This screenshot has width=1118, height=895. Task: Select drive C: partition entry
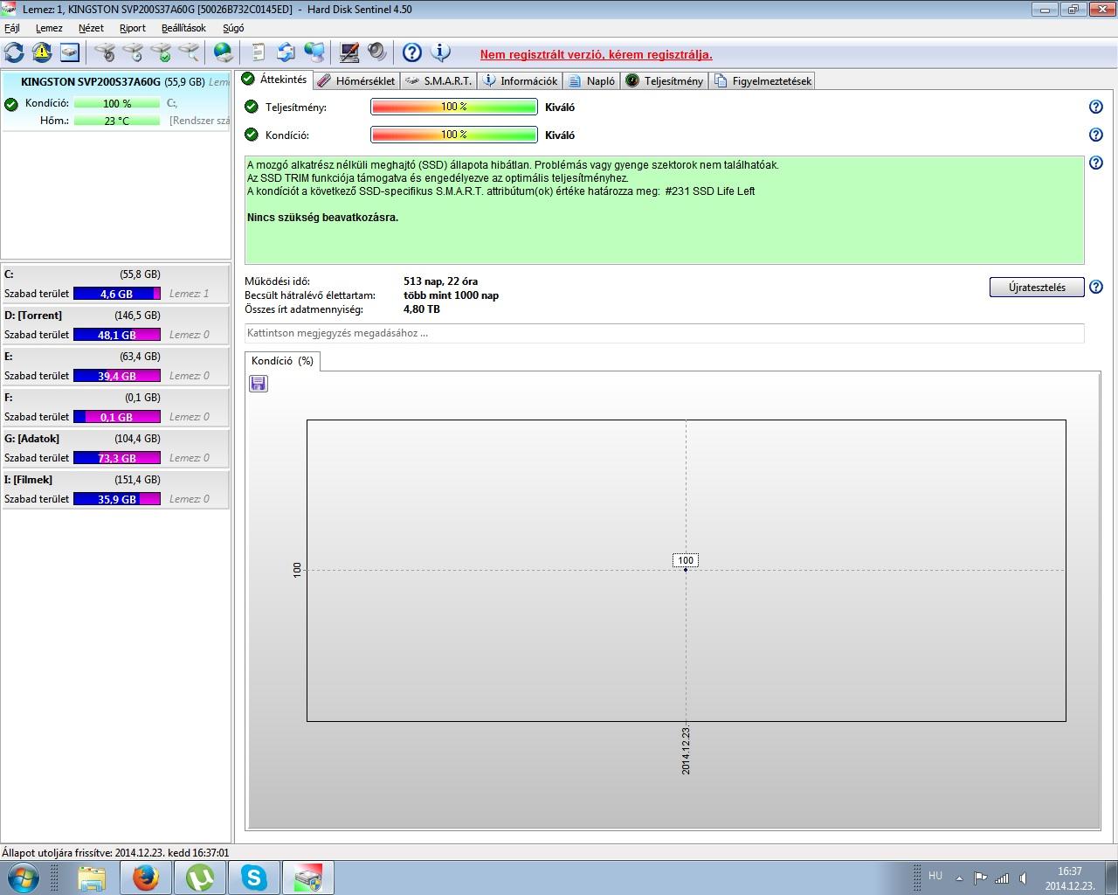115,284
